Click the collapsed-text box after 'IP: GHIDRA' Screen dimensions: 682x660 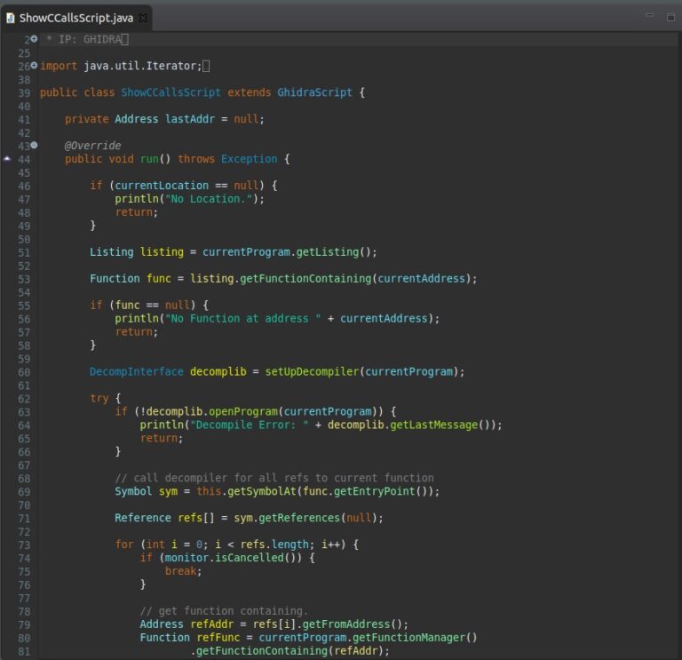point(125,39)
